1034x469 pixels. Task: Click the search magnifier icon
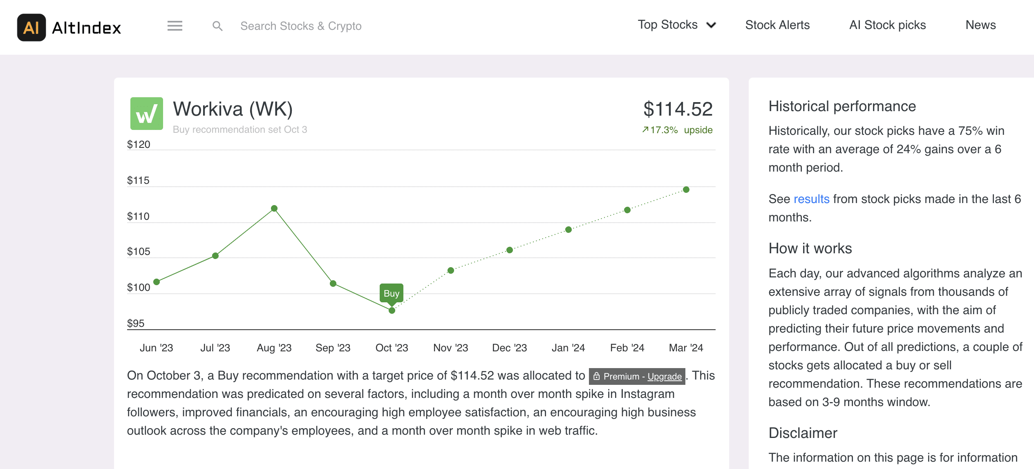click(x=217, y=26)
